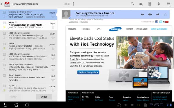Check the NowInStock.NET alerts email checkbox
The width and height of the screenshot is (174, 108).
click(4, 23)
